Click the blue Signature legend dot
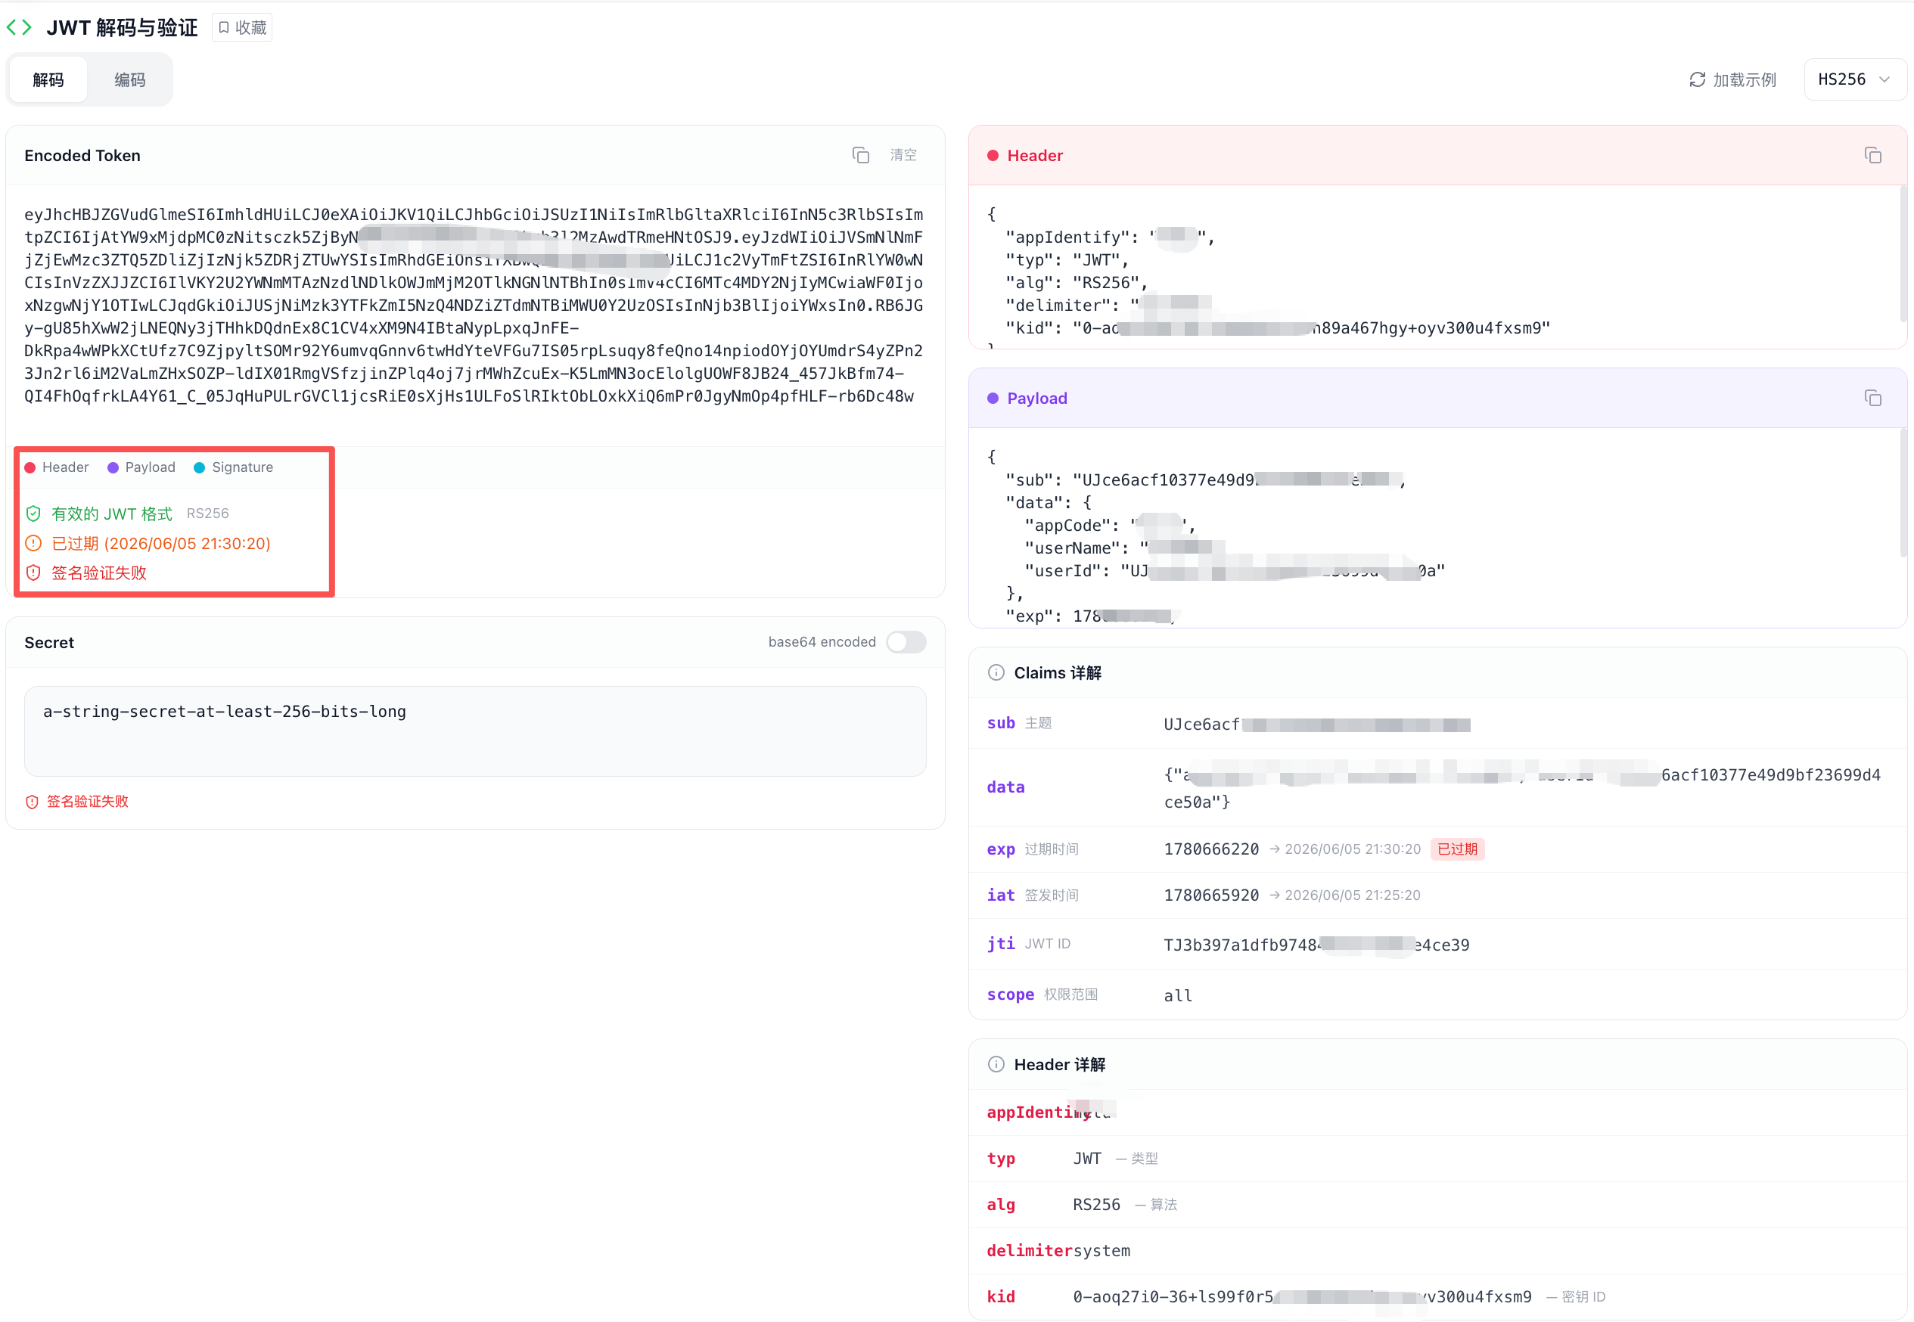Image resolution: width=1914 pixels, height=1322 pixels. tap(199, 467)
